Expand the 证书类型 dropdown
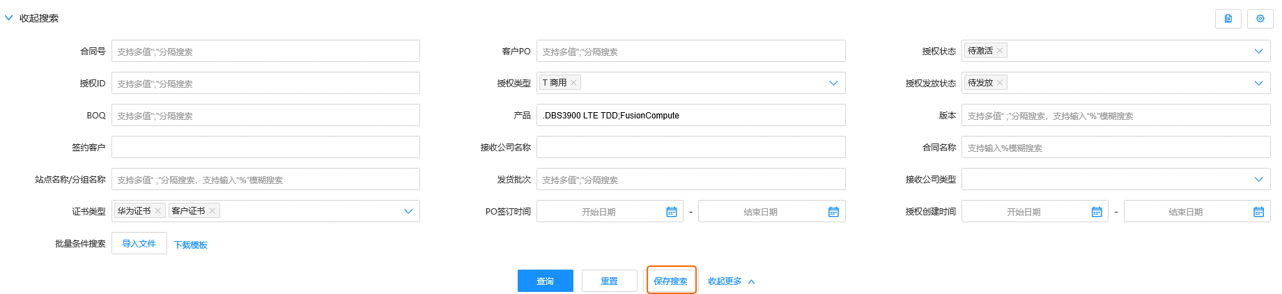Screen dimensions: 1282x294 click(408, 211)
